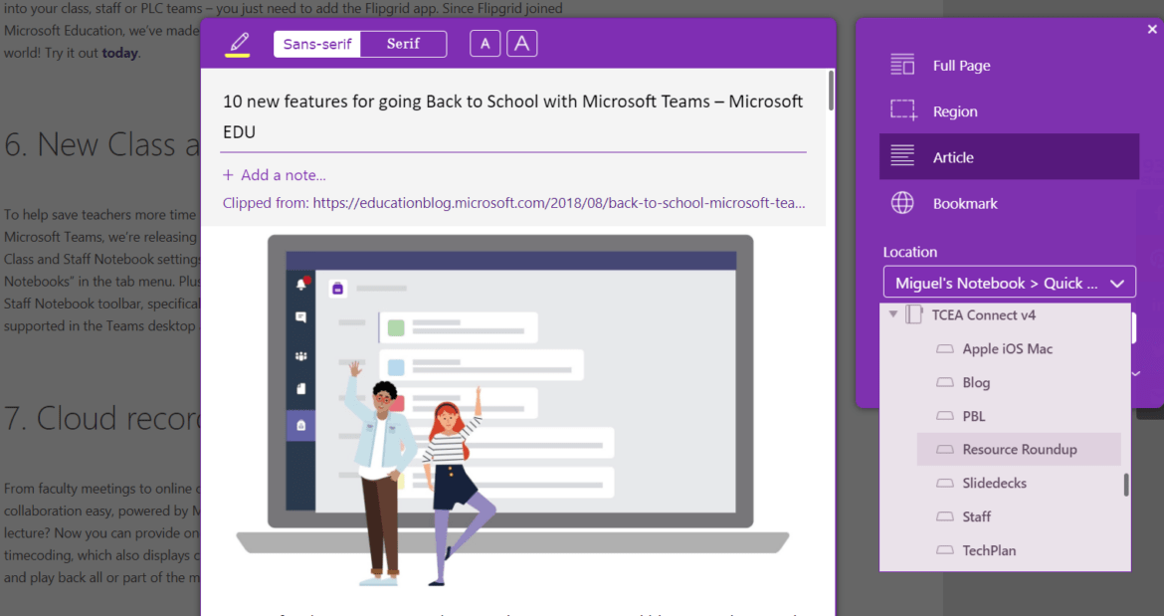The image size is (1164, 616).
Task: Click the Add a note link
Action: point(275,174)
